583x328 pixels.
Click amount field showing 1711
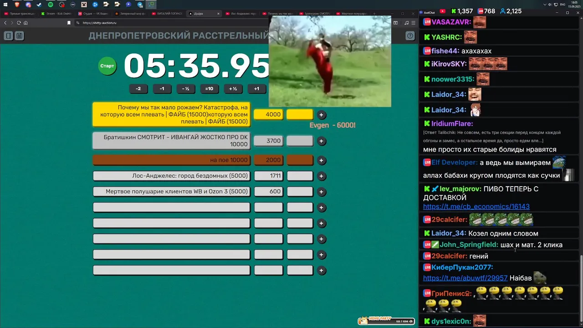pyautogui.click(x=268, y=176)
